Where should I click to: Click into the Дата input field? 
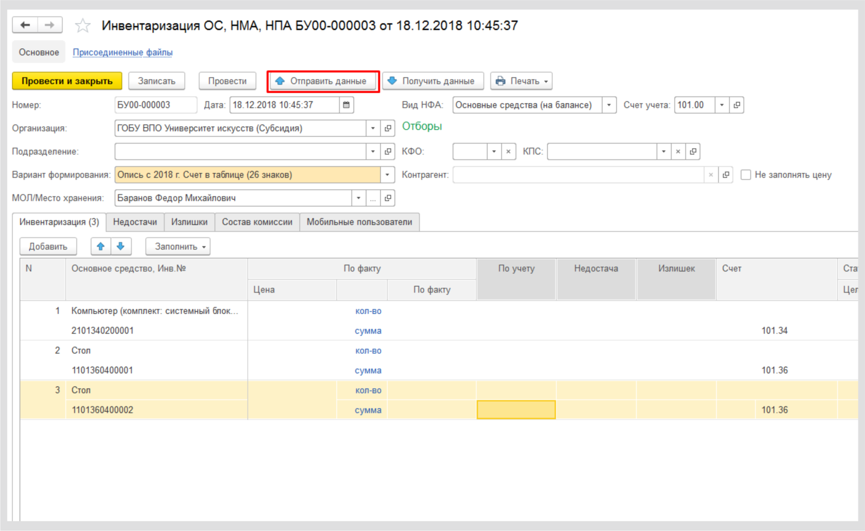(284, 105)
